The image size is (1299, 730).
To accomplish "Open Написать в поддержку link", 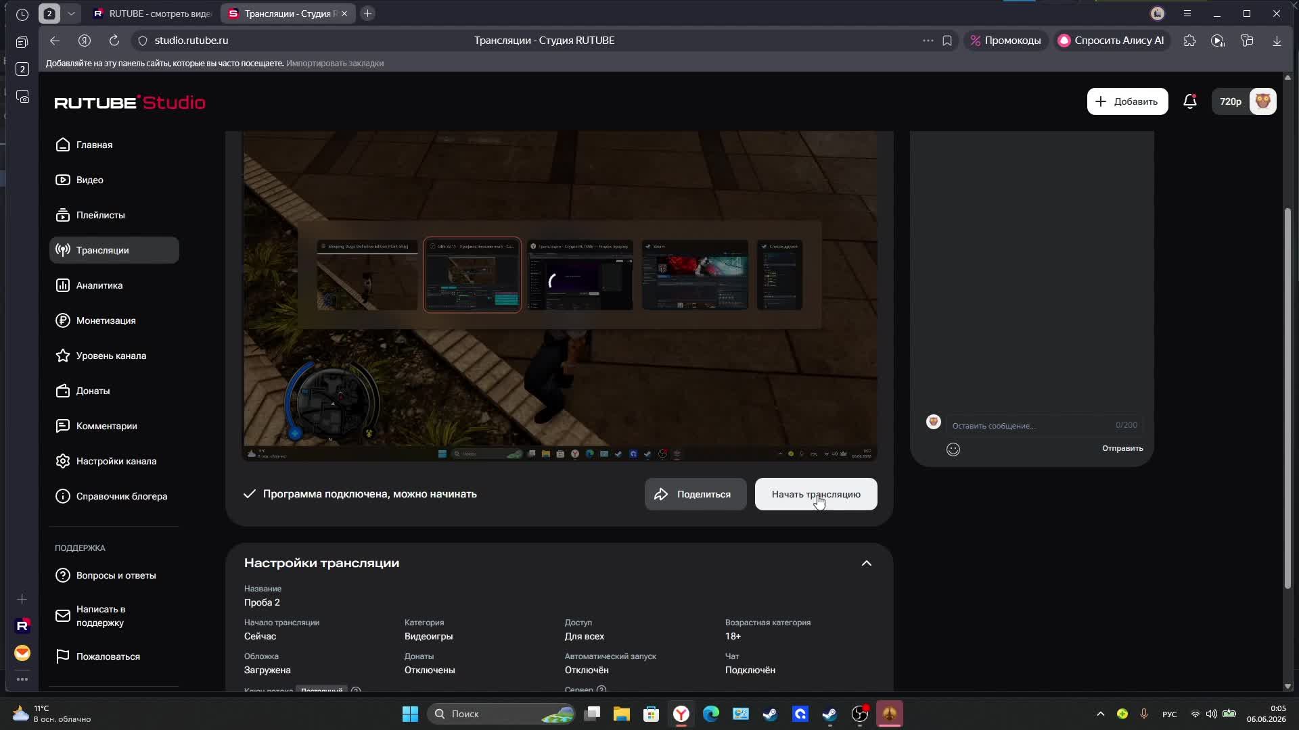I will [114, 616].
